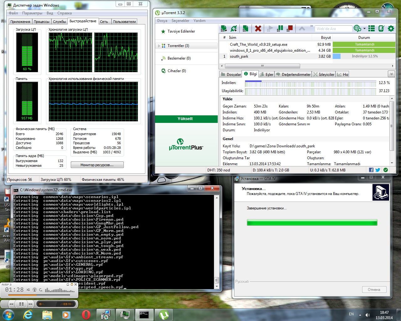Open uTorrent preferences gear icon
Screen dimensions: 401x321
point(391,29)
